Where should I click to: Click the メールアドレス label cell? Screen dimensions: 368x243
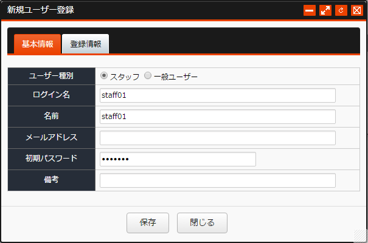[x=51, y=138]
